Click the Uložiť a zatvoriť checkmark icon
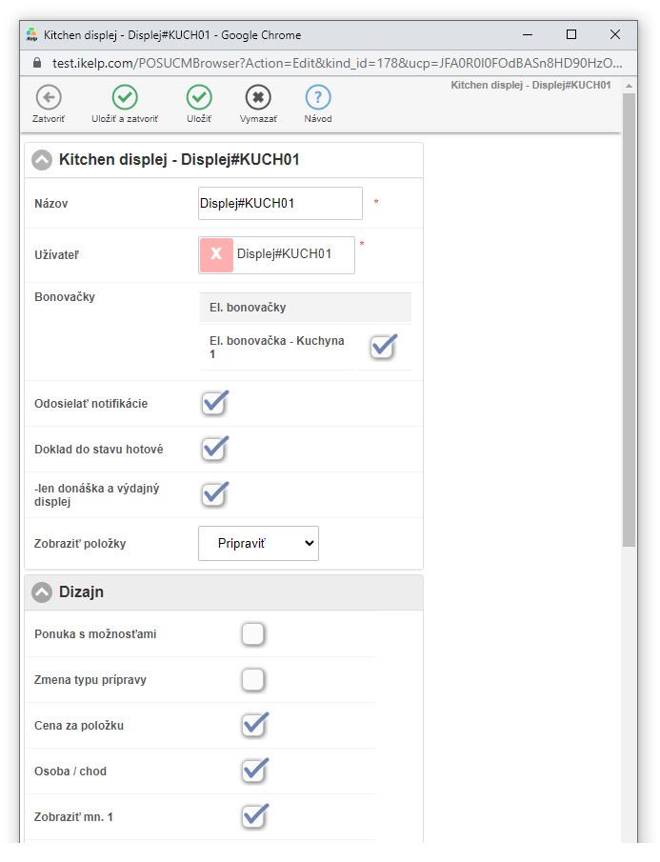This screenshot has width=660, height=862. pyautogui.click(x=125, y=97)
